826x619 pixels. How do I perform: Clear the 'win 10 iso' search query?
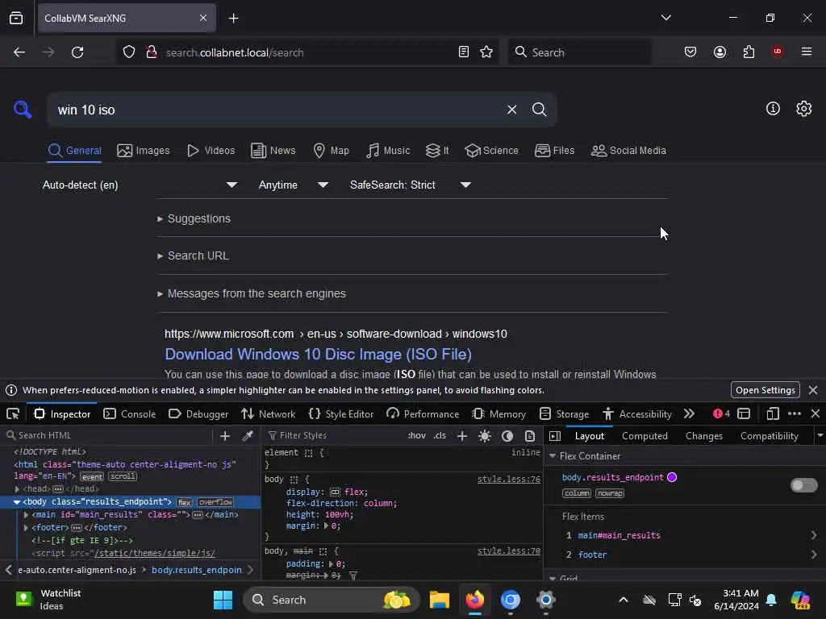click(x=511, y=110)
